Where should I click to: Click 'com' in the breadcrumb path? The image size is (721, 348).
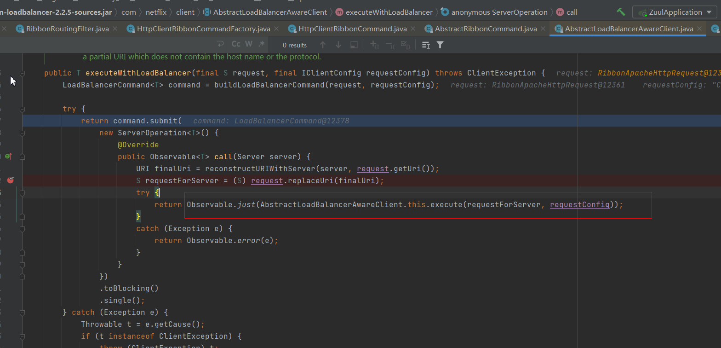(x=128, y=12)
